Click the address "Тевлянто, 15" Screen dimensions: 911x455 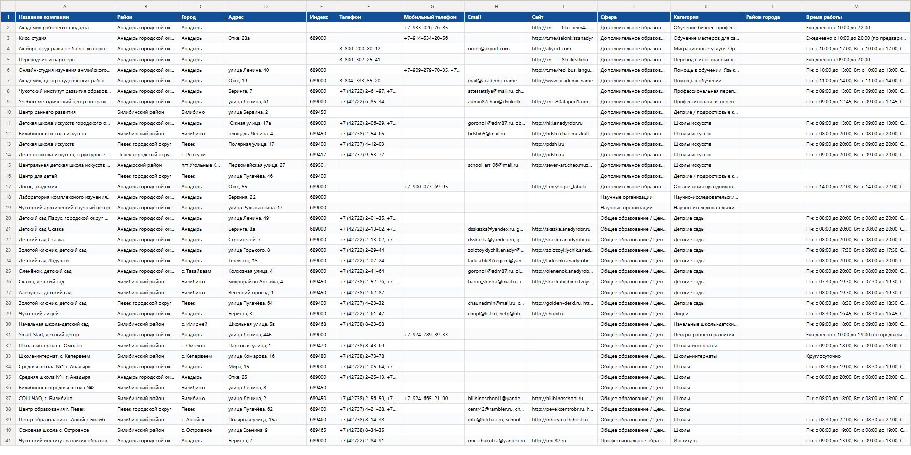266,261
